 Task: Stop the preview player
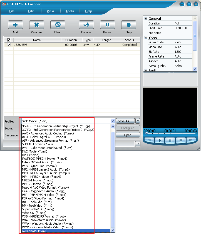point(181,141)
